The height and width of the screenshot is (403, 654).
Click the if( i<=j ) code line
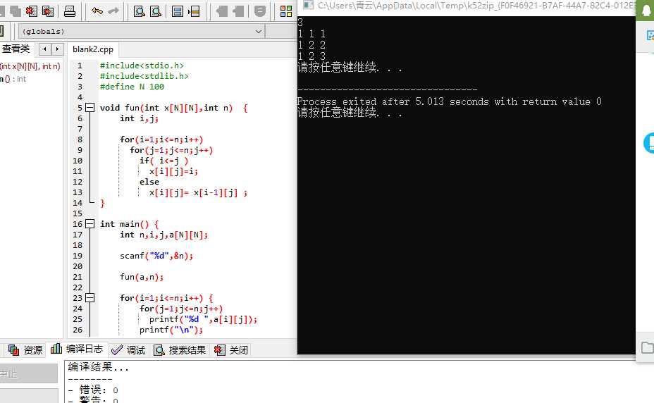point(164,161)
